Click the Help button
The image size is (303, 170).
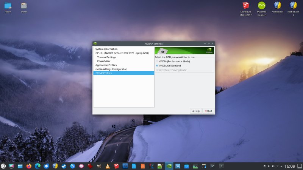pyautogui.click(x=196, y=111)
